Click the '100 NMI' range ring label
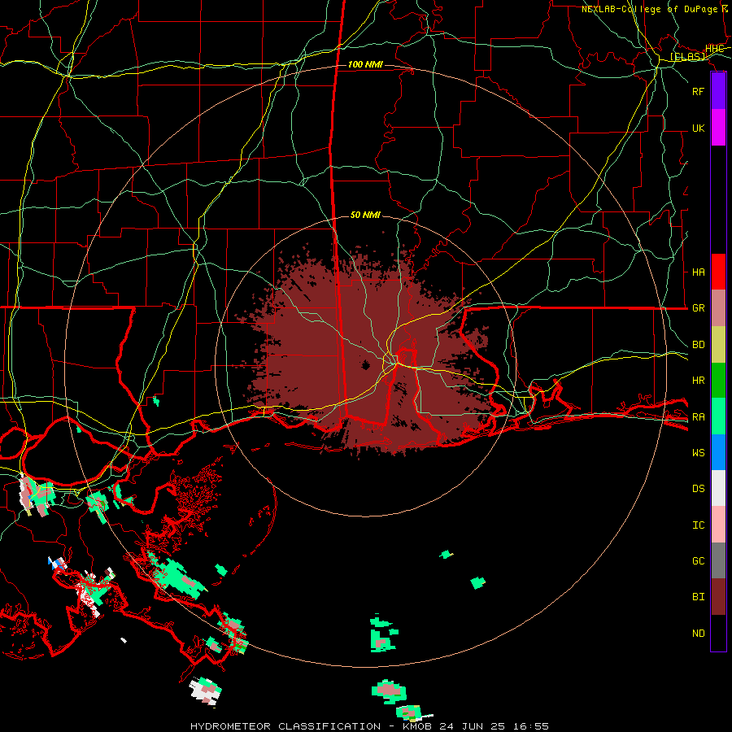This screenshot has height=732, width=732. point(365,64)
